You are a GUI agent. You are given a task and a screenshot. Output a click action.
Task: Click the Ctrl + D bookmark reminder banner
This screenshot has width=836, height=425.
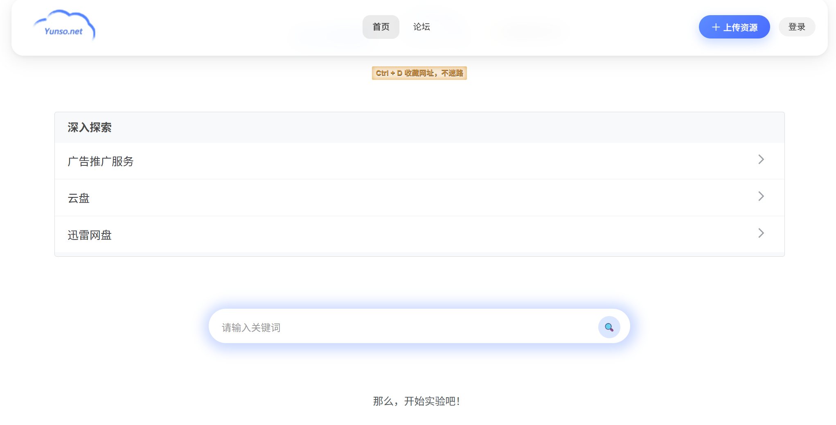419,73
